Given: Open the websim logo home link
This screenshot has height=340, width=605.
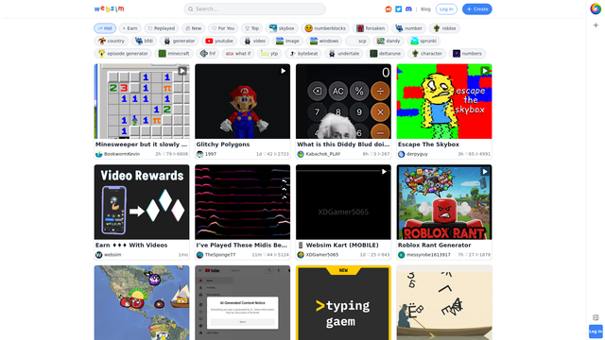Looking at the screenshot, I should click(110, 8).
